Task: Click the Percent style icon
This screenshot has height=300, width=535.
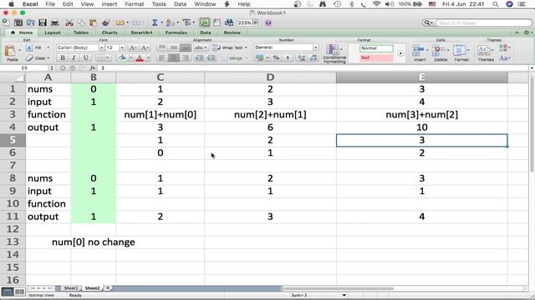Action: (276, 57)
